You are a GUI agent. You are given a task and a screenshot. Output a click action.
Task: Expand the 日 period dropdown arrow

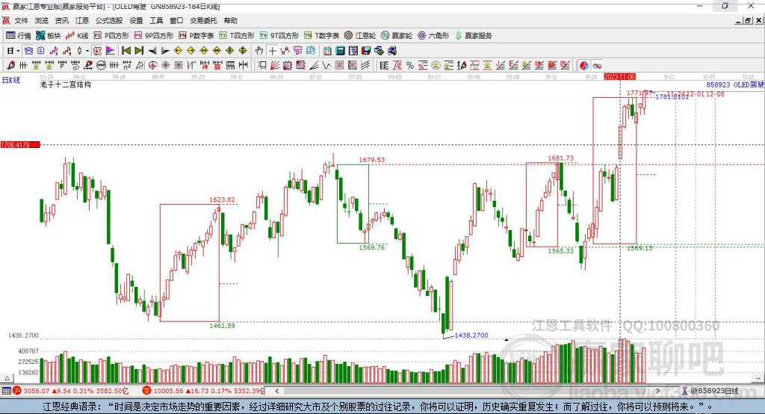click(x=18, y=51)
